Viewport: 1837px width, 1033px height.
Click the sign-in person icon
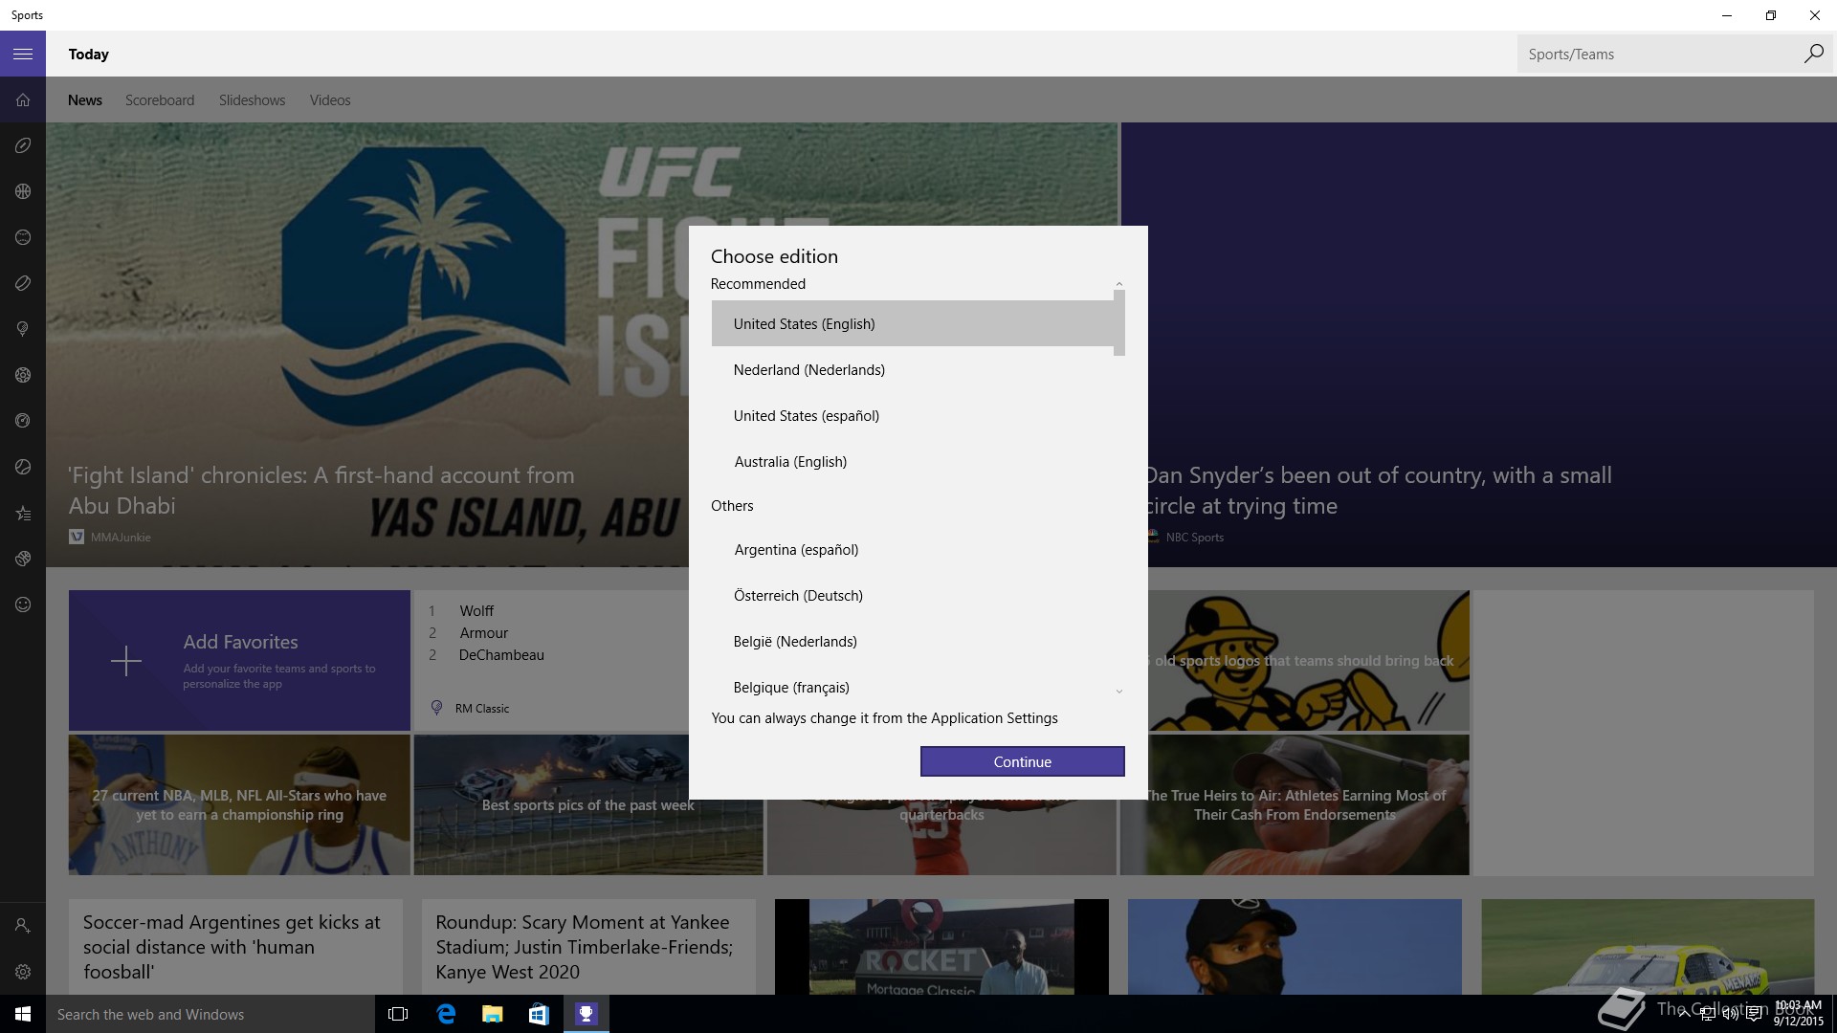pos(23,926)
